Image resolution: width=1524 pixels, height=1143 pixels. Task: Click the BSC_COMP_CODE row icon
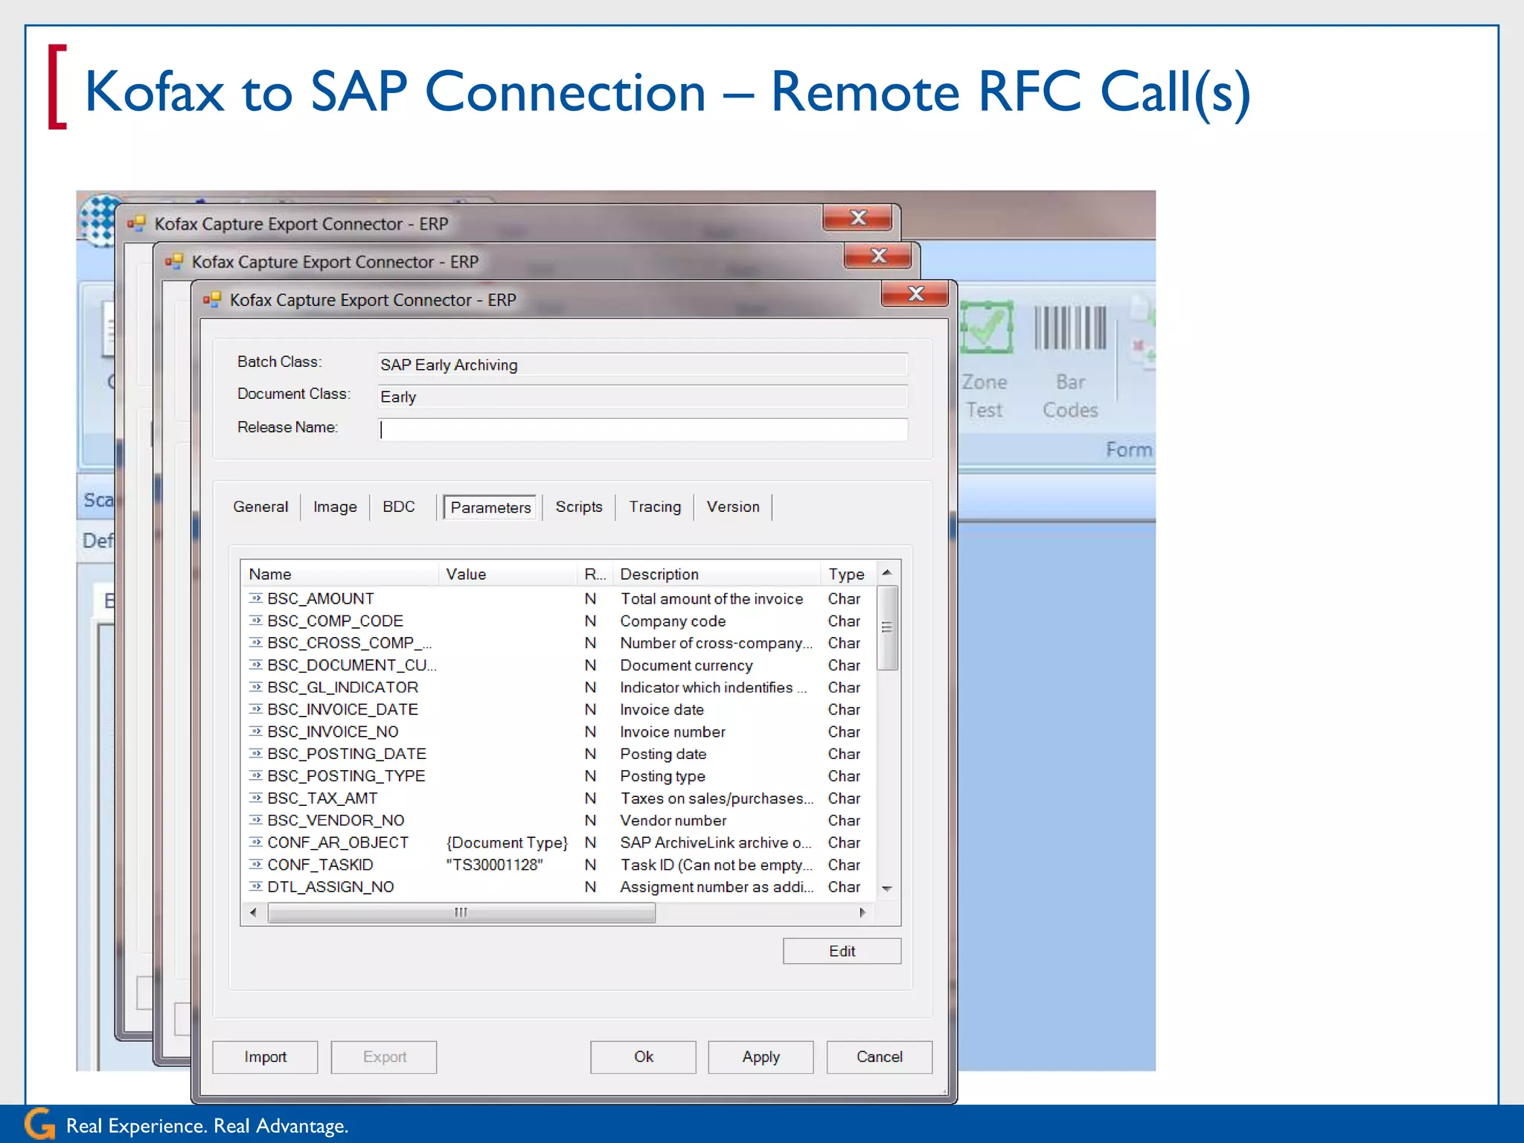256,621
